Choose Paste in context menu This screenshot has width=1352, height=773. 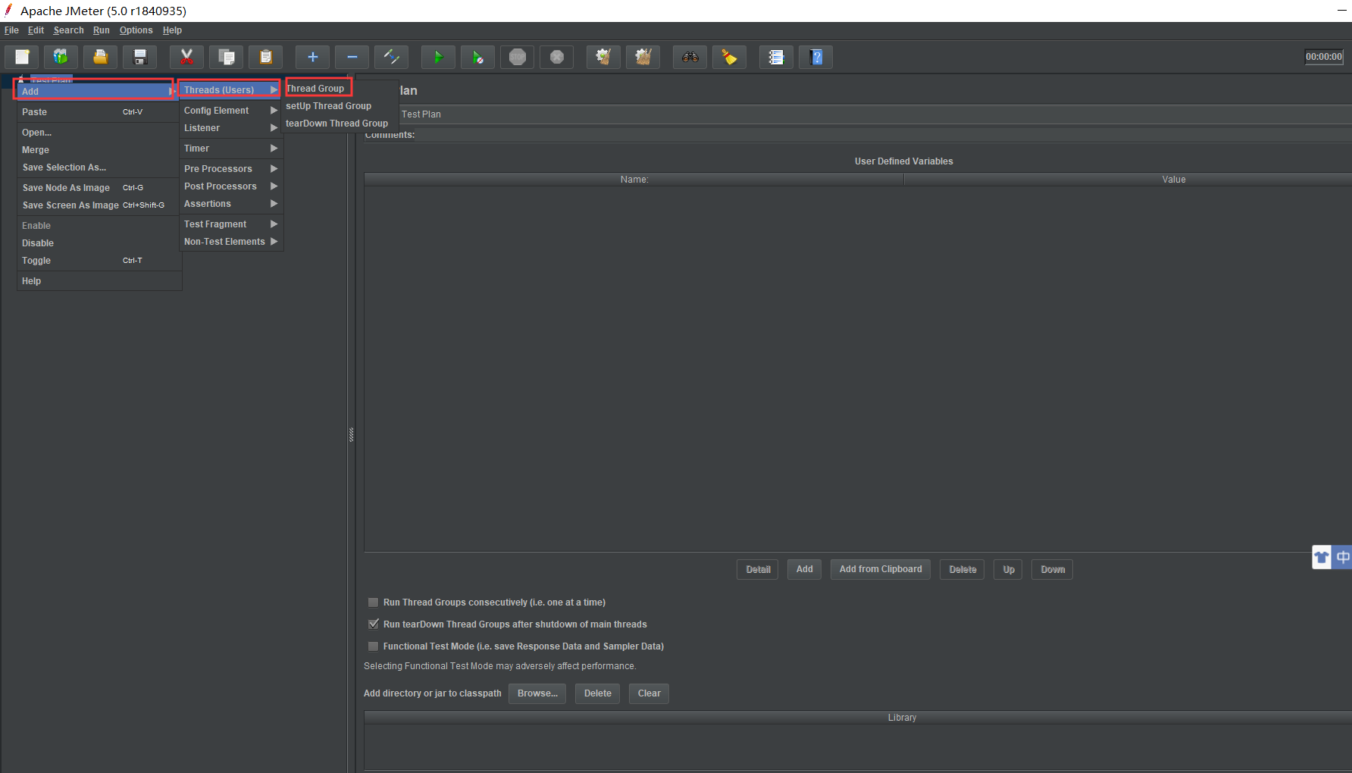(x=99, y=112)
